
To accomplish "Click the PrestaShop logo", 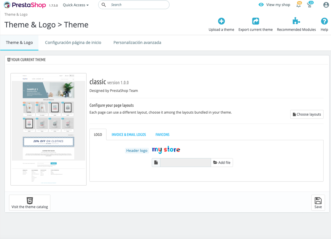I will pos(25,5).
